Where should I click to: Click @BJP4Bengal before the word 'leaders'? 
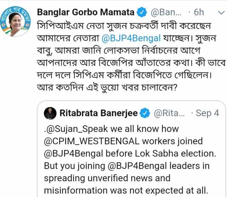click(137, 166)
